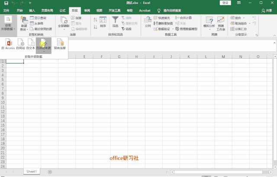Click 显示查询 (show queries)

(38, 18)
